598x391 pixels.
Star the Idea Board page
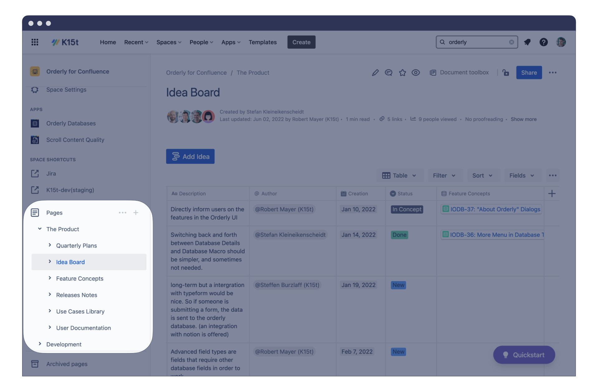(402, 73)
